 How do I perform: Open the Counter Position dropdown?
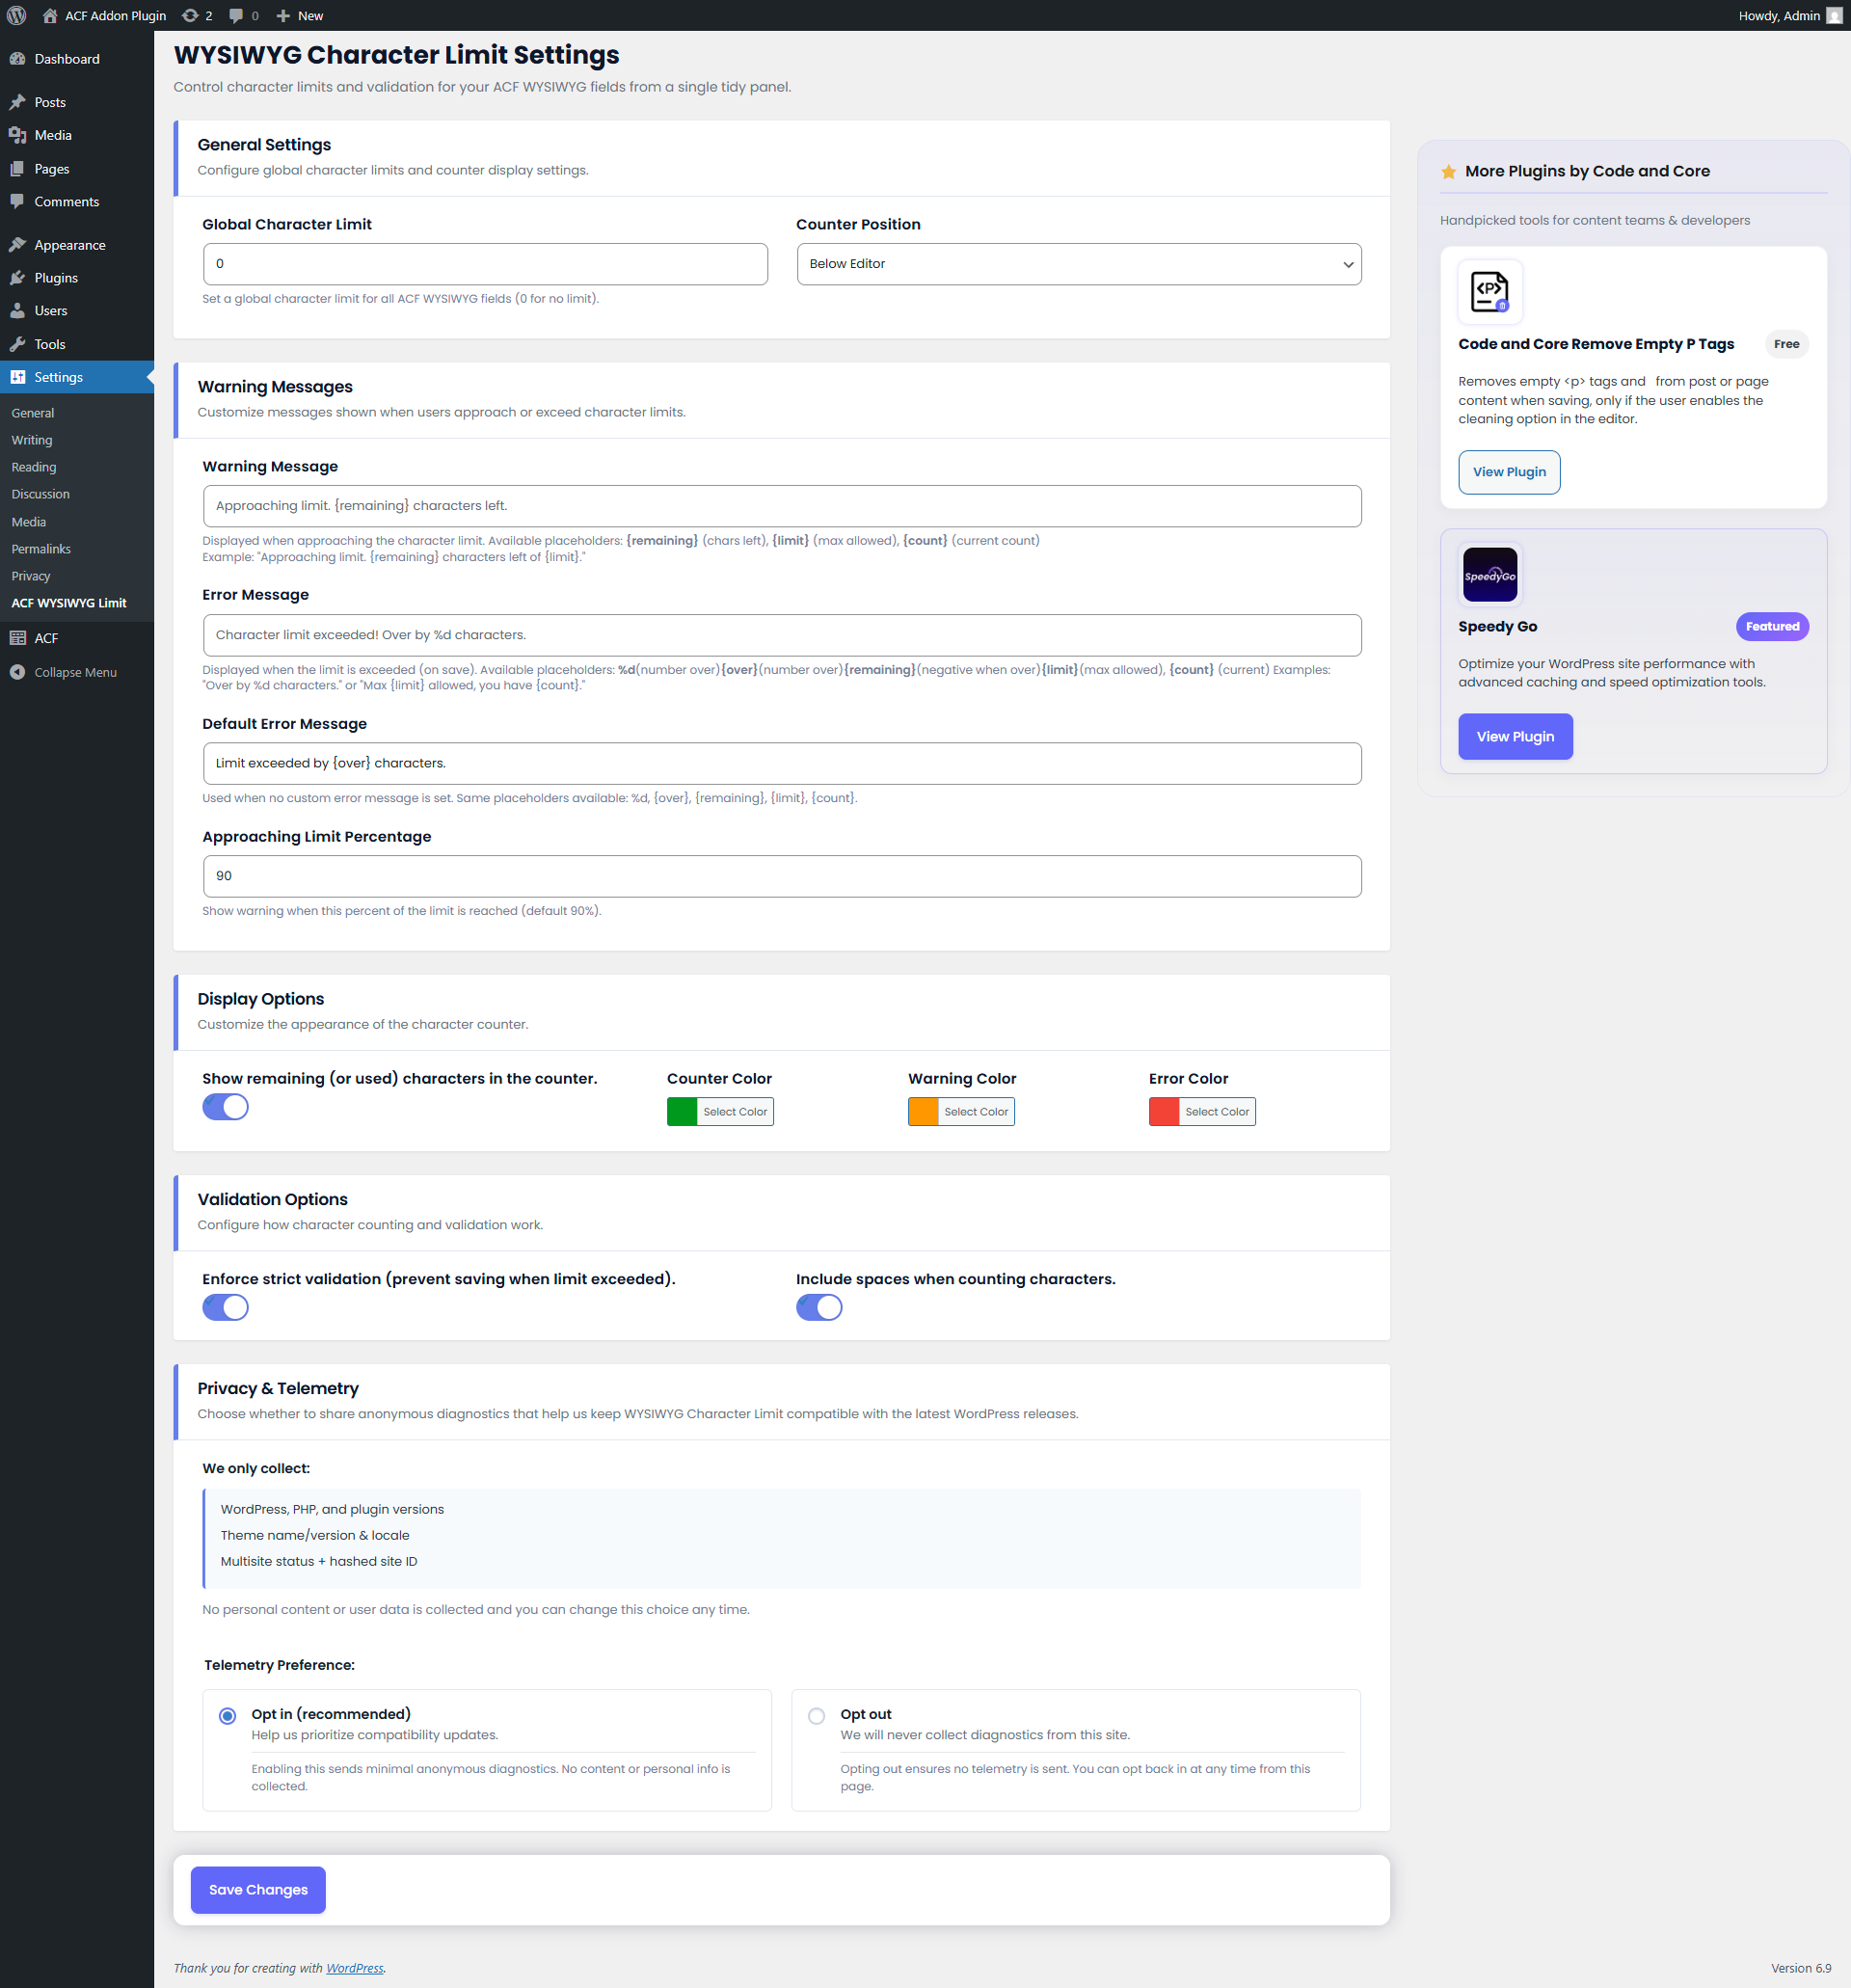1078,264
